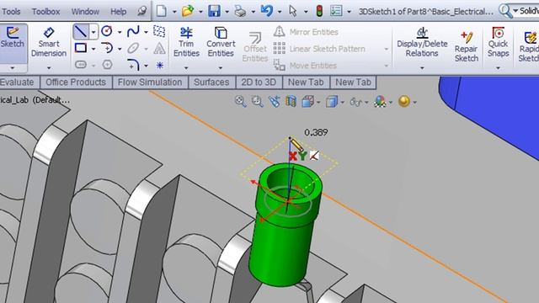The height and width of the screenshot is (303, 539).
Task: Open the Help menu
Action: (x=118, y=12)
